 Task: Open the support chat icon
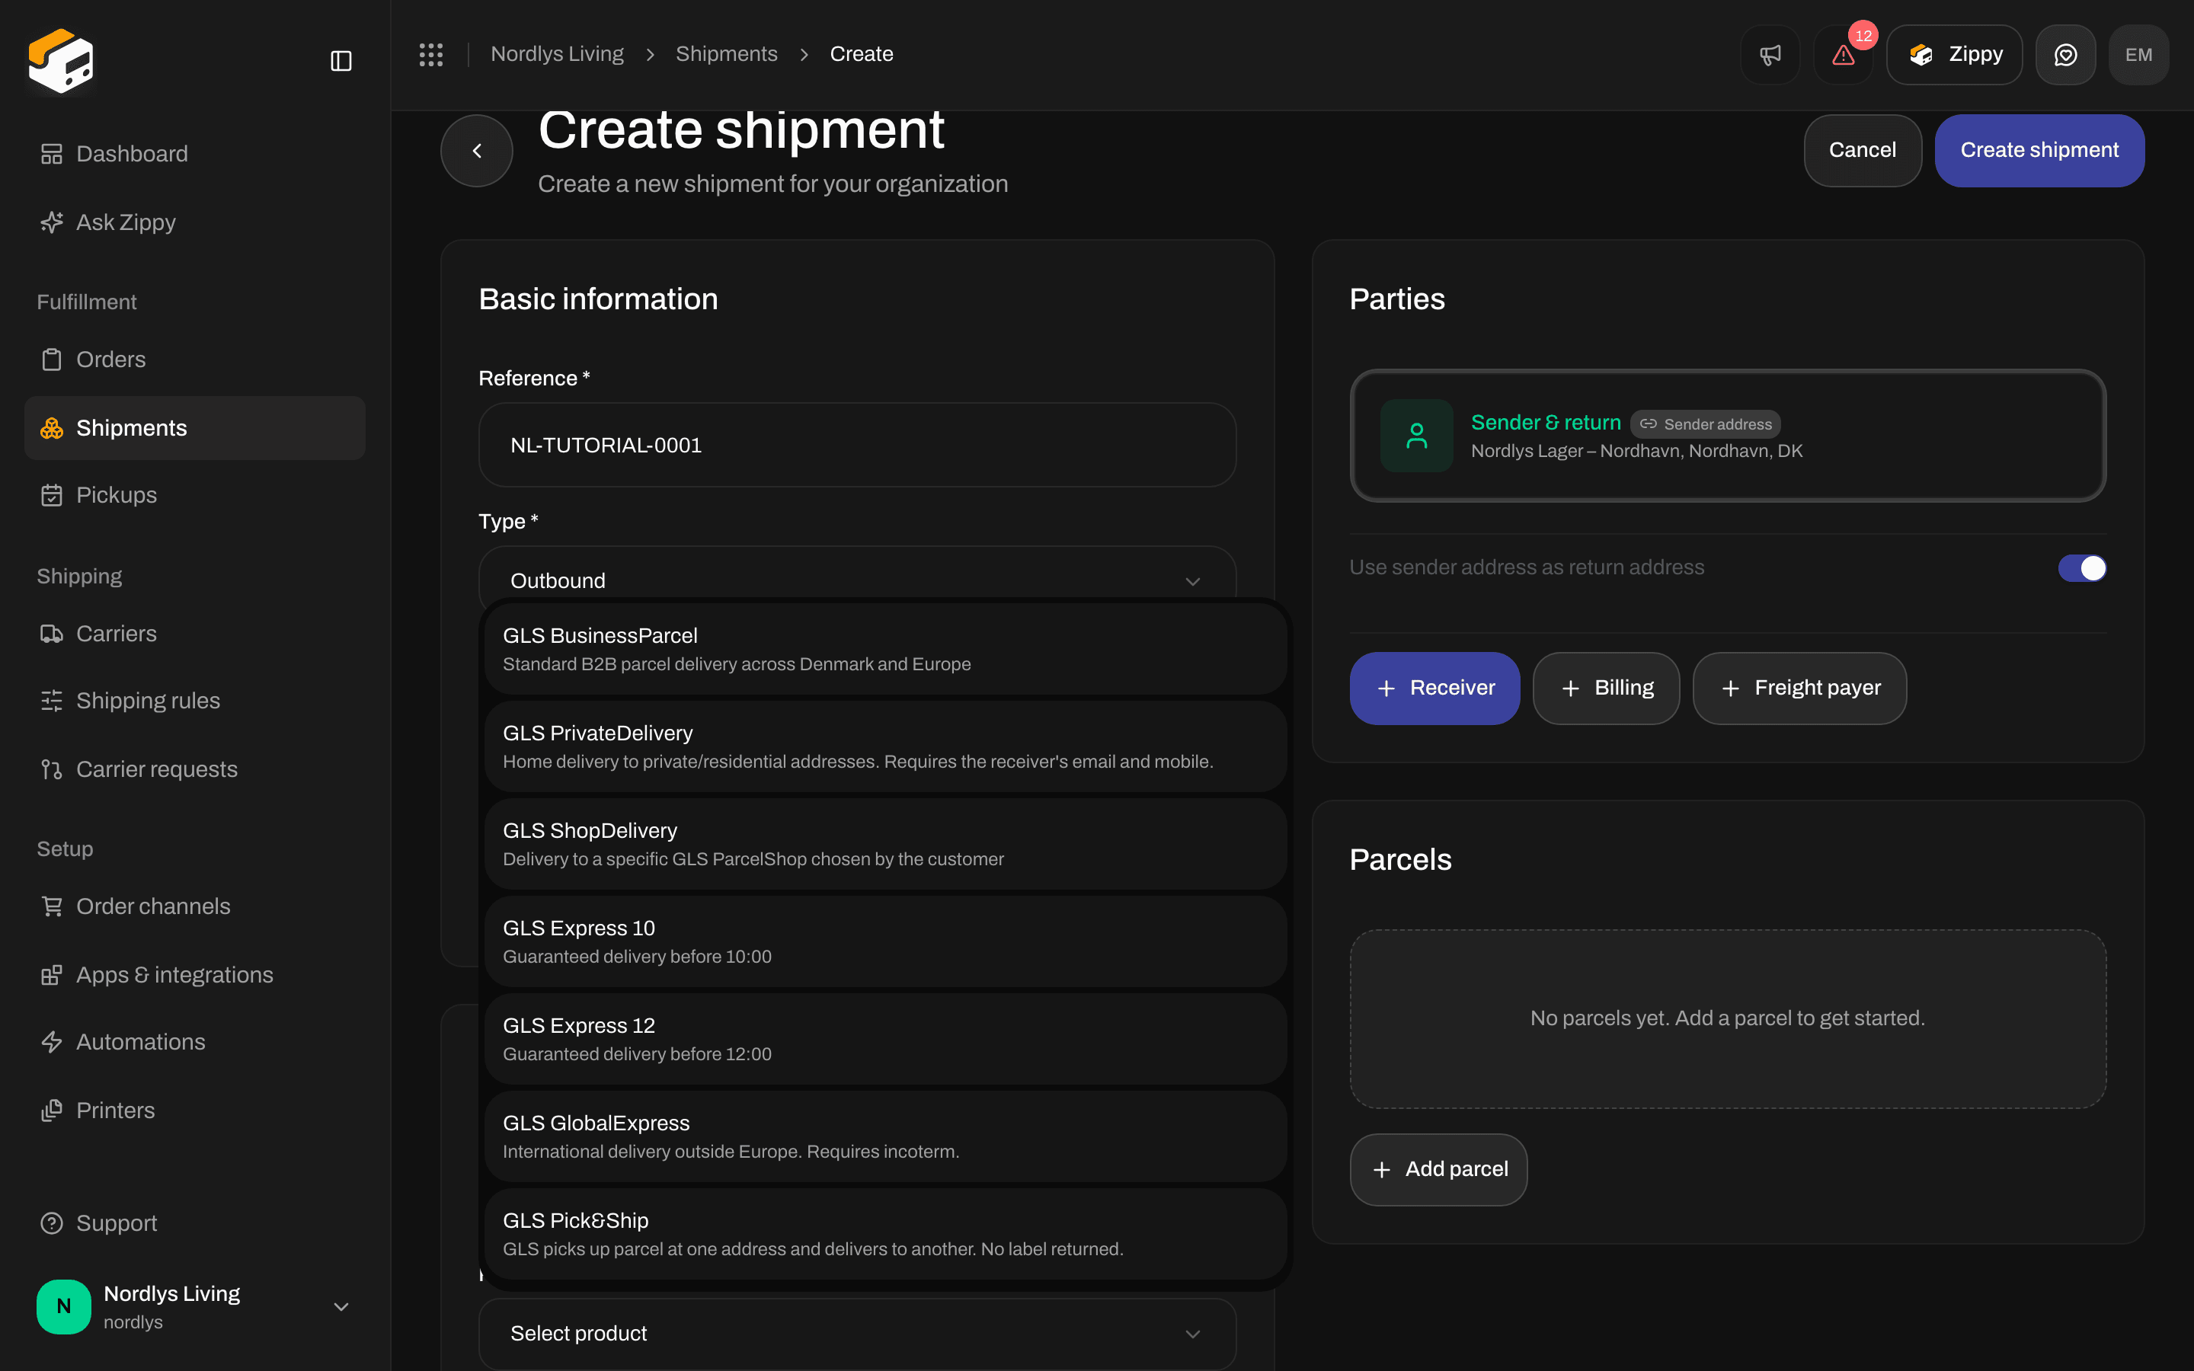coord(2065,54)
